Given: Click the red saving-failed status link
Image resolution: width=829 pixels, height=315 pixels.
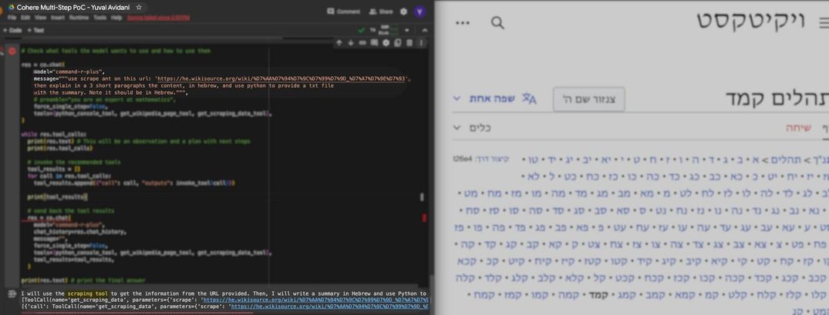Looking at the screenshot, I should [158, 18].
